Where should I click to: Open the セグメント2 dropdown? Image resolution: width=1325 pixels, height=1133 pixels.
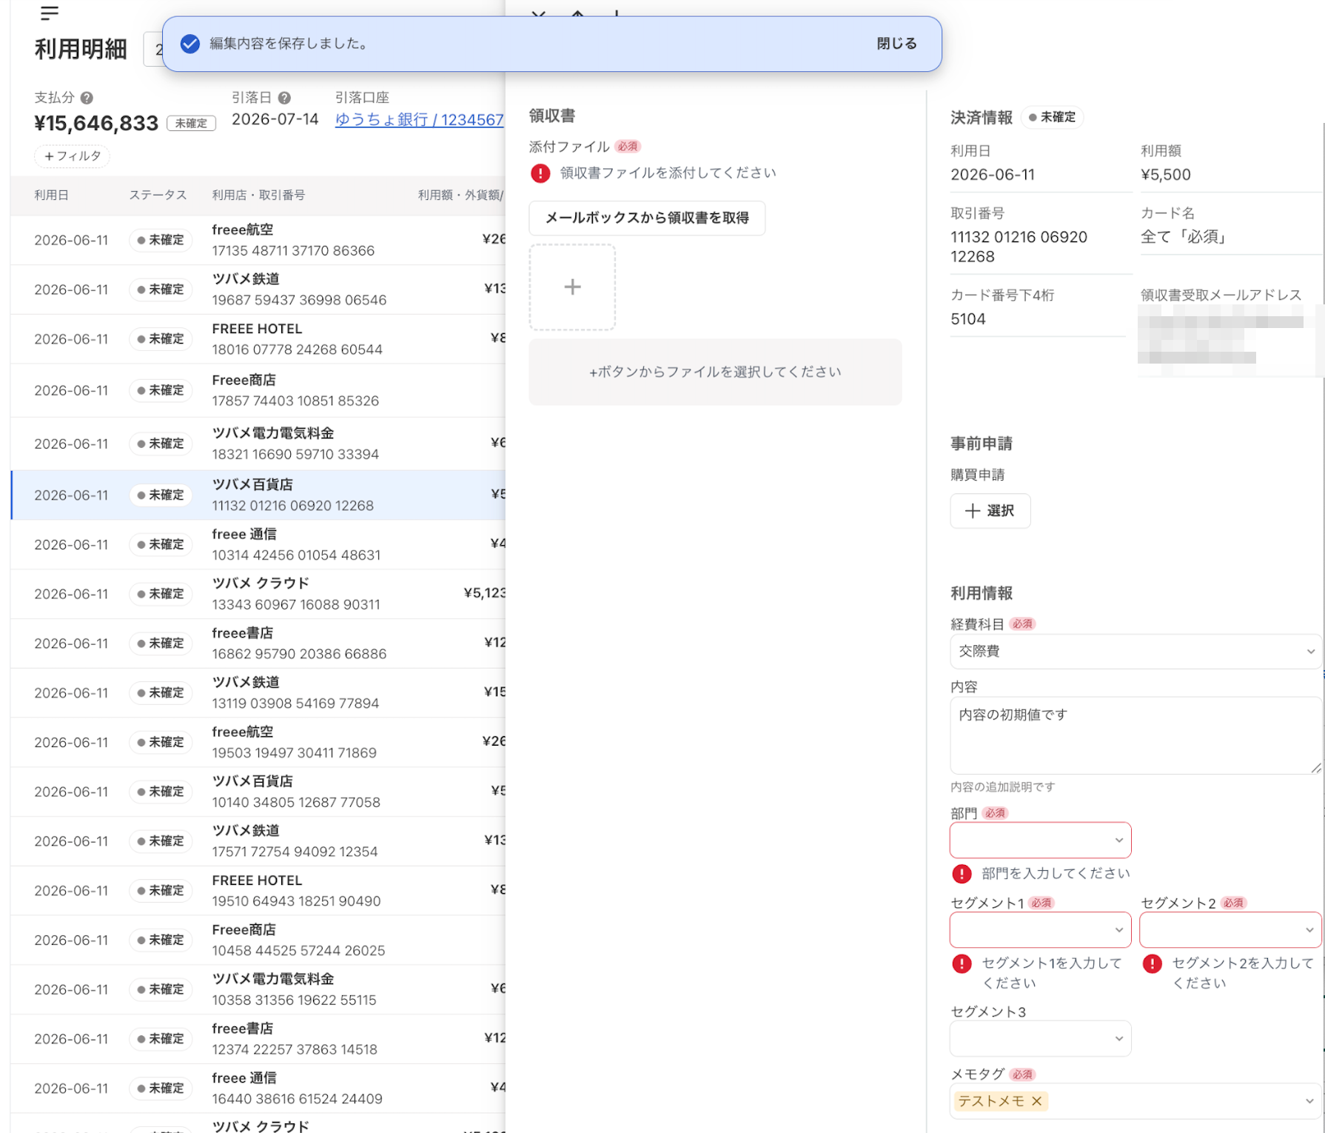tap(1230, 930)
